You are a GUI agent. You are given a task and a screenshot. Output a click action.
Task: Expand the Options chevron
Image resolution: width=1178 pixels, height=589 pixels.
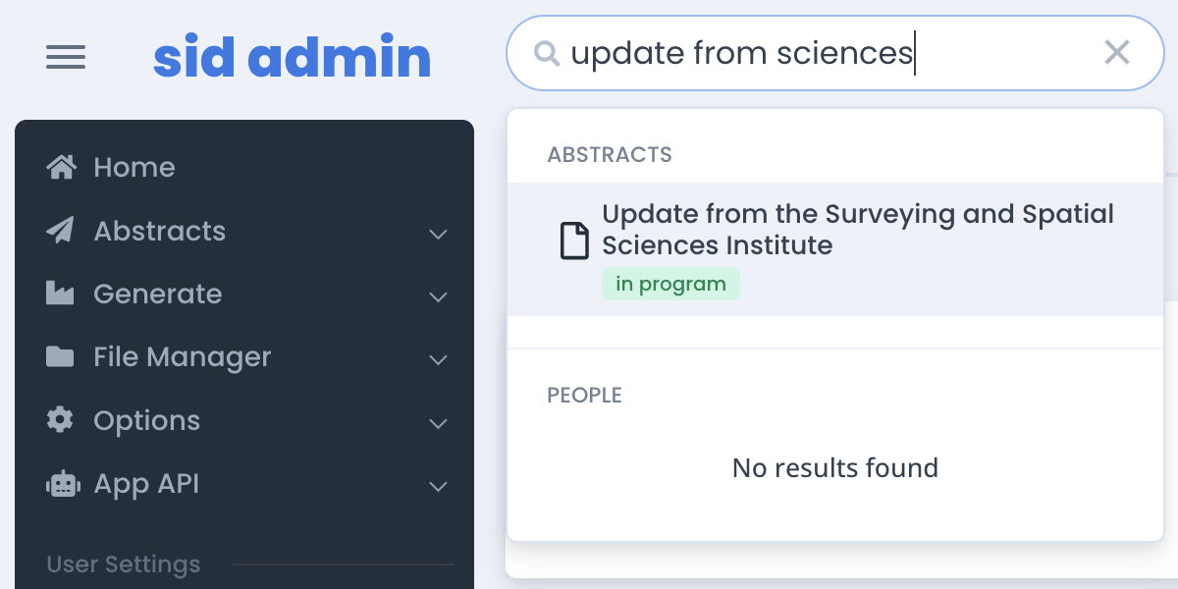coord(439,423)
